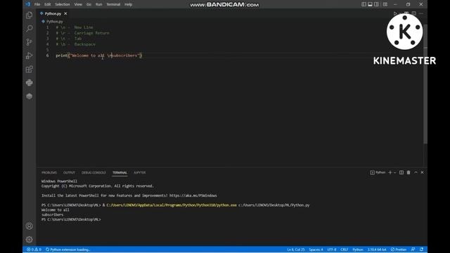The height and width of the screenshot is (253, 450).
Task: Click the terminal prompt line PS C:\Users\LENOVO\Desktop\ML>
Action: (71, 219)
